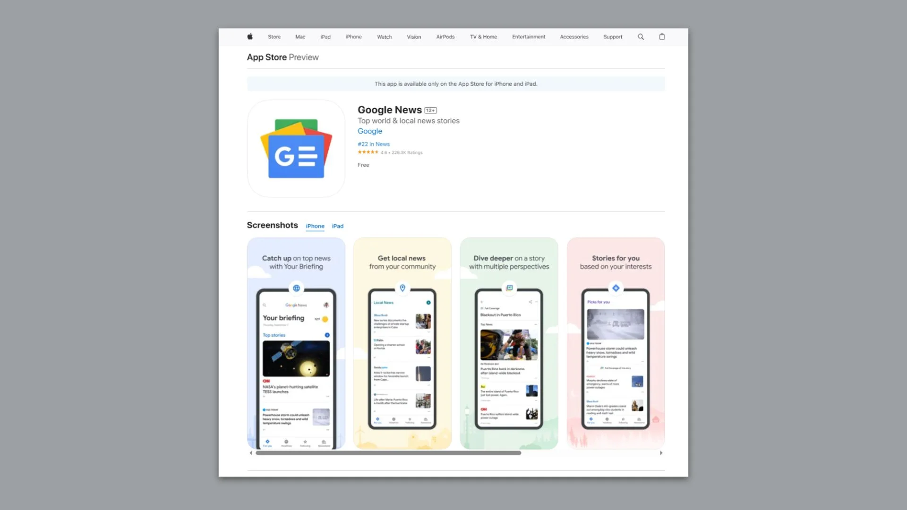Click the #22 in News link
Viewport: 907px width, 510px height.
pyautogui.click(x=373, y=144)
